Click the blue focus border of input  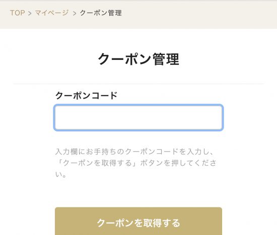(138, 105)
